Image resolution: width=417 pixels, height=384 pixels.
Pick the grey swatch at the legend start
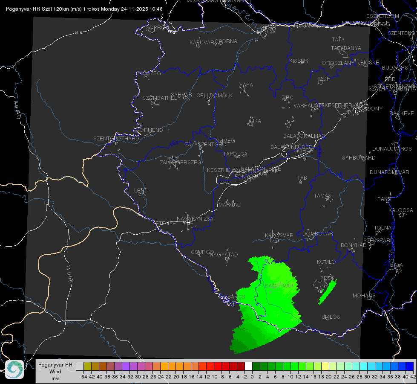(80, 366)
